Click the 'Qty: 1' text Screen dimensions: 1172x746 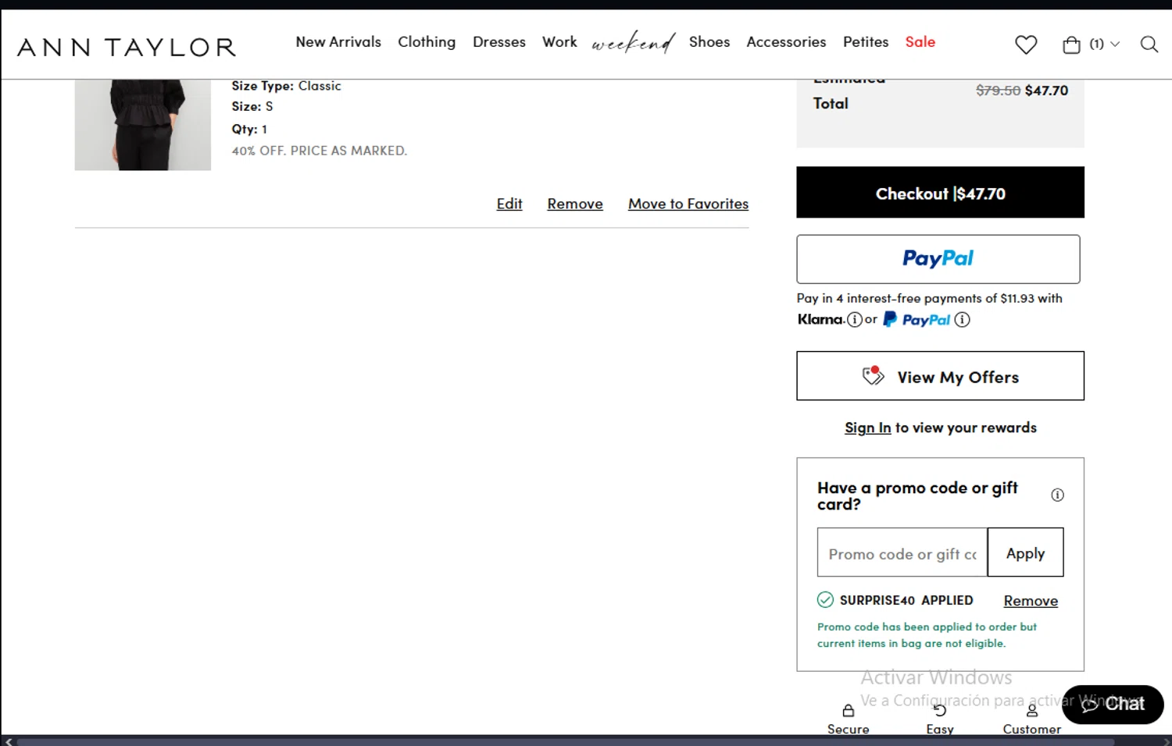point(249,130)
